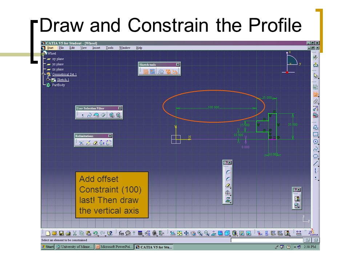Screen dimensions: 349x262
Task: Open the Select tool flyout arrow
Action: point(318,78)
